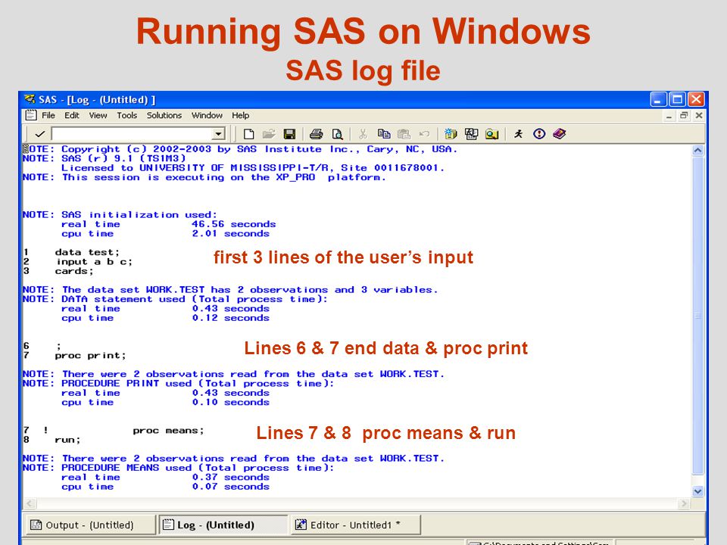Click log line 'data test;'
This screenshot has height=545, width=727.
tap(87, 252)
